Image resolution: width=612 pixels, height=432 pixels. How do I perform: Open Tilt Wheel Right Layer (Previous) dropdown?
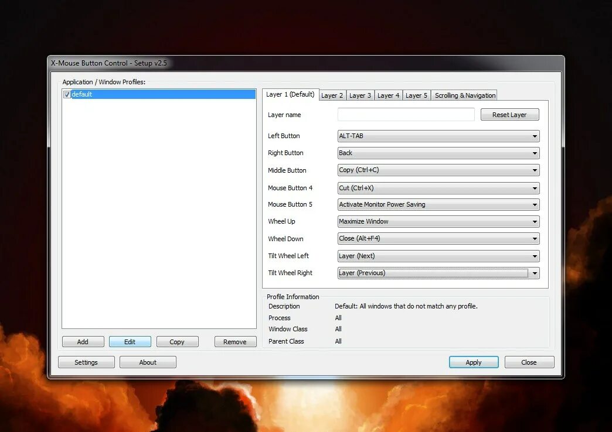tap(438, 273)
